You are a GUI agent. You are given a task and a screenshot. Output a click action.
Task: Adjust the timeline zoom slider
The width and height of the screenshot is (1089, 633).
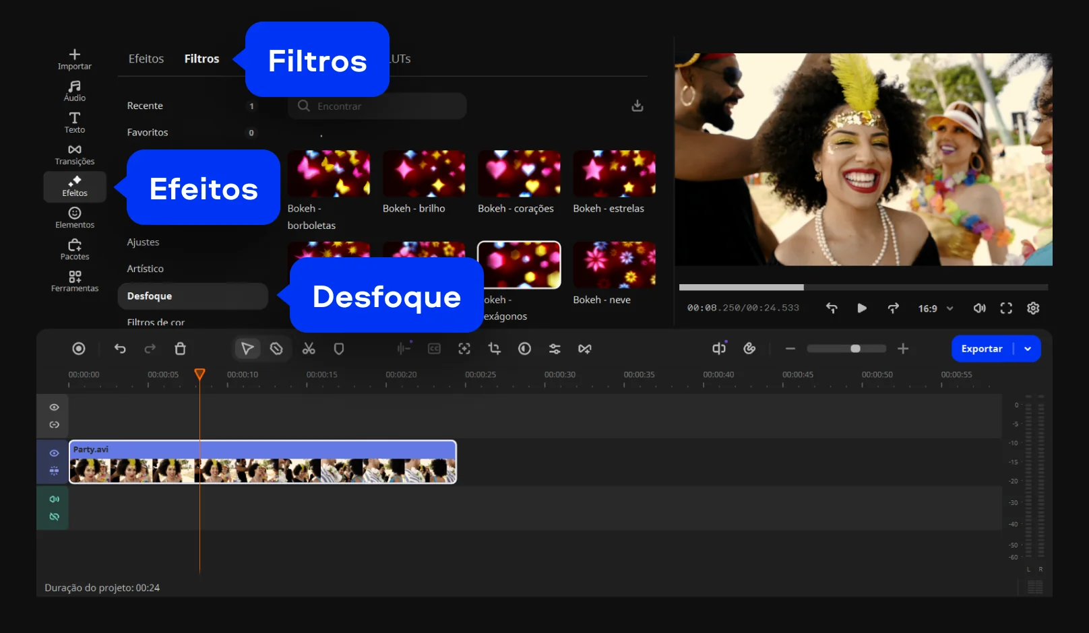coord(854,348)
